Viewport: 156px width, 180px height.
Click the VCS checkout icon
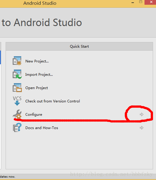[x=17, y=101]
